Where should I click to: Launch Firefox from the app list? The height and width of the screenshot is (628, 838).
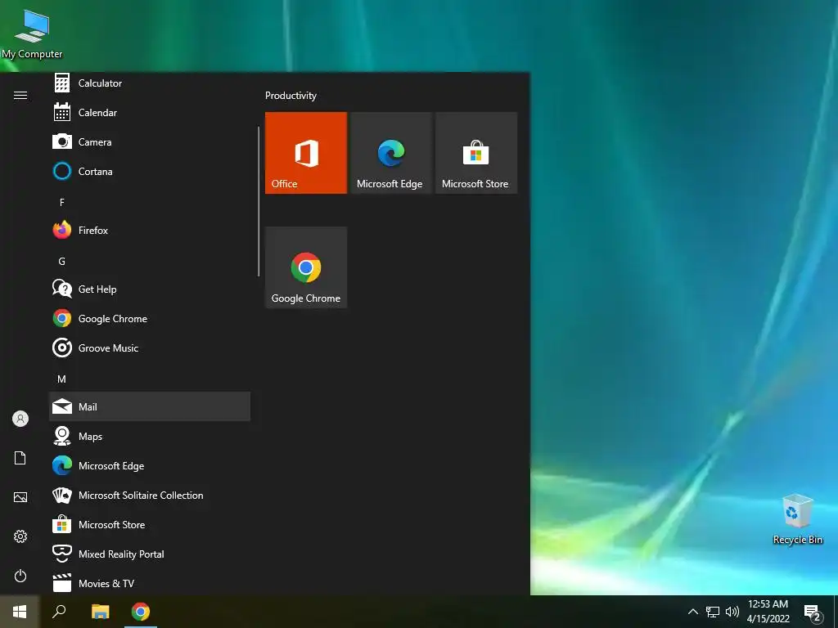[150, 230]
